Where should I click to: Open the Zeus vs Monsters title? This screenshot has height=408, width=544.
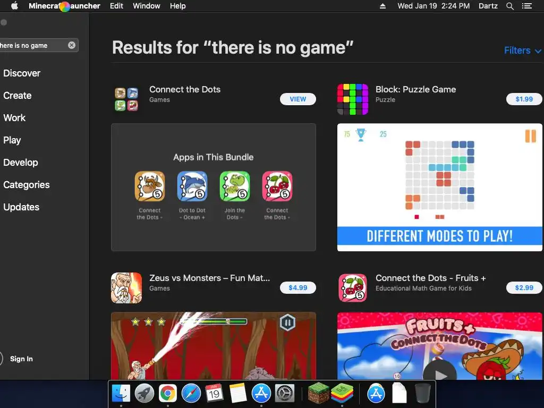point(209,278)
